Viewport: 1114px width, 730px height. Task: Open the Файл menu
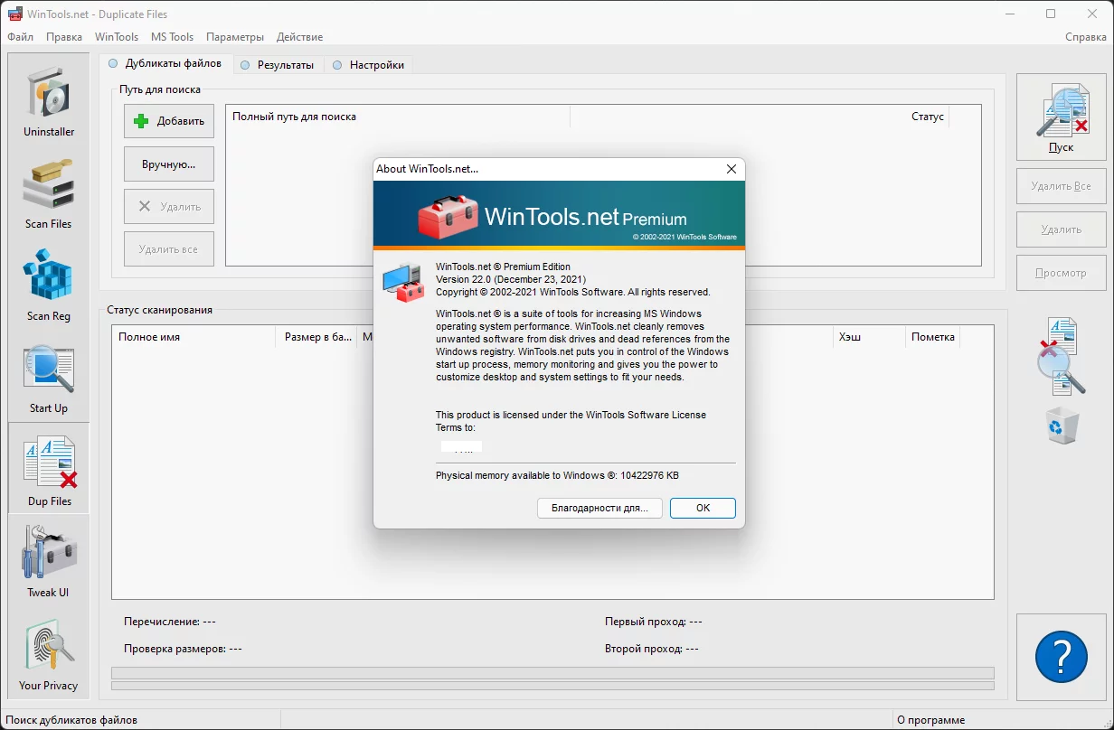click(20, 37)
